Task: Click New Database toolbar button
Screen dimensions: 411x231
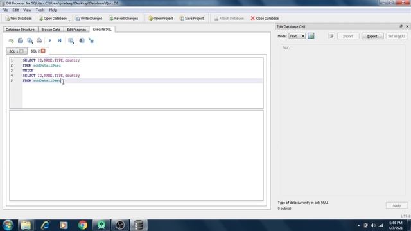Action: click(x=19, y=19)
